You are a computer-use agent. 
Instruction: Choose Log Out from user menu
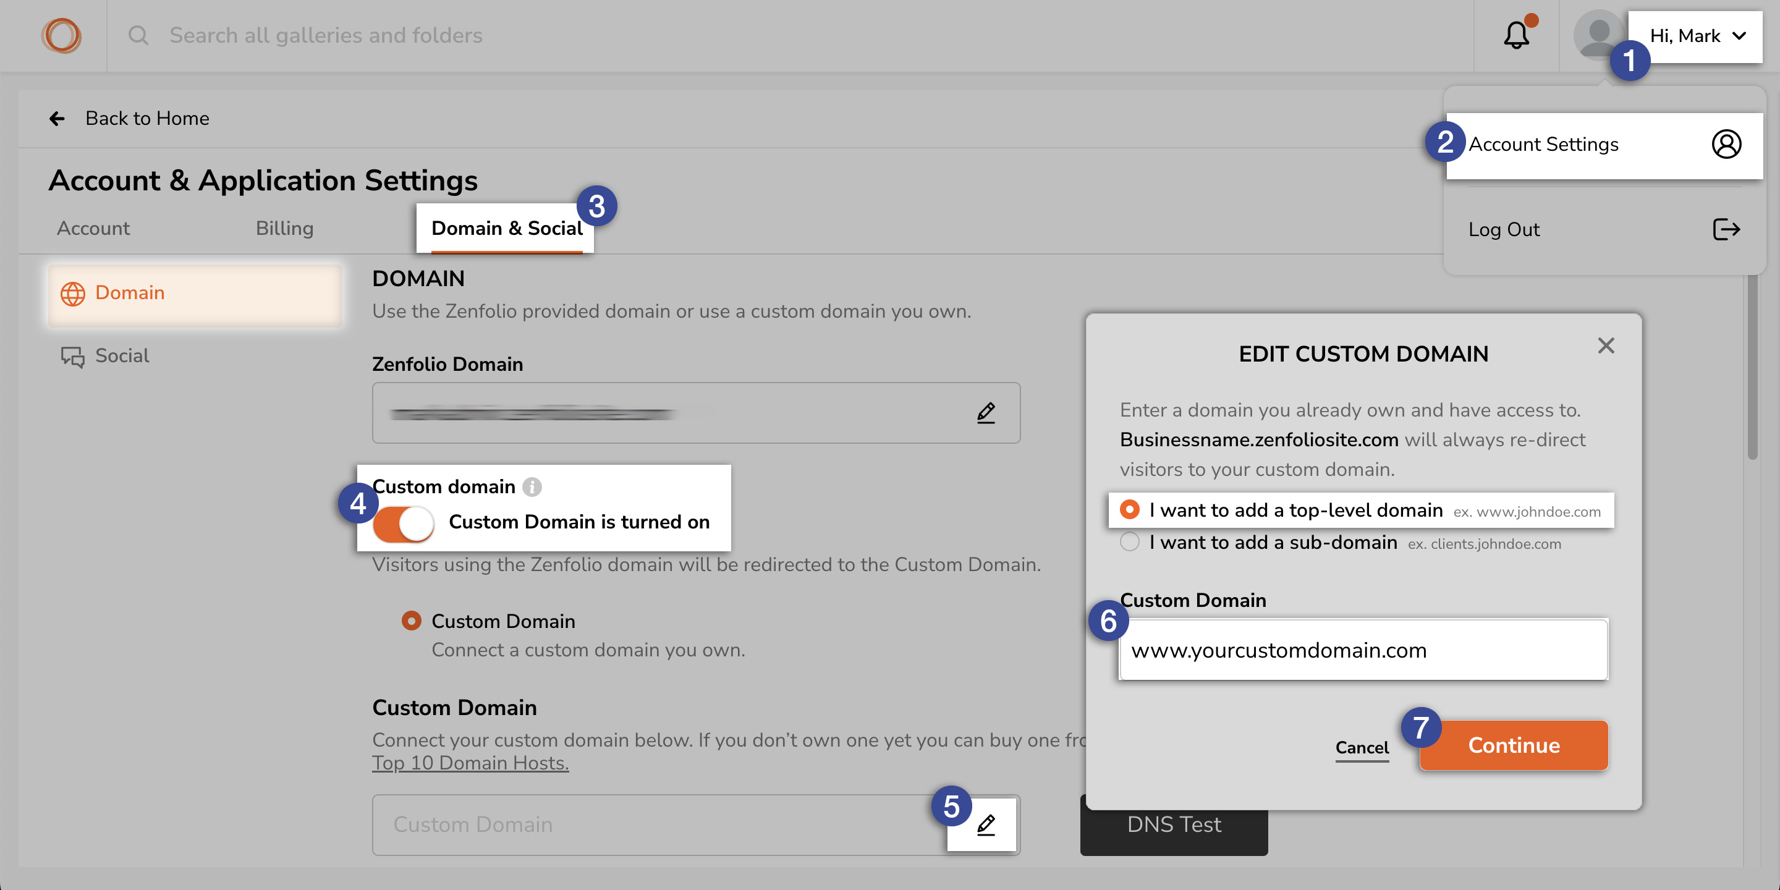1604,230
